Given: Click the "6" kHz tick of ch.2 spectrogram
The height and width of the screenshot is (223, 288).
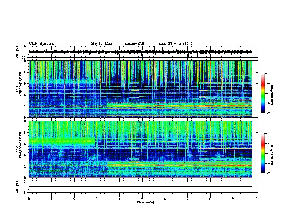Looking at the screenshot, I should tap(25, 144).
